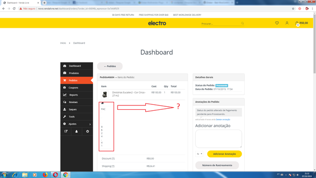Open the Chrome menu three dots

click(313, 9)
